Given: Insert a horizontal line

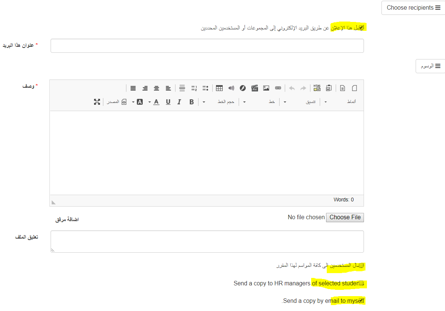Looking at the screenshot, I should (x=182, y=88).
